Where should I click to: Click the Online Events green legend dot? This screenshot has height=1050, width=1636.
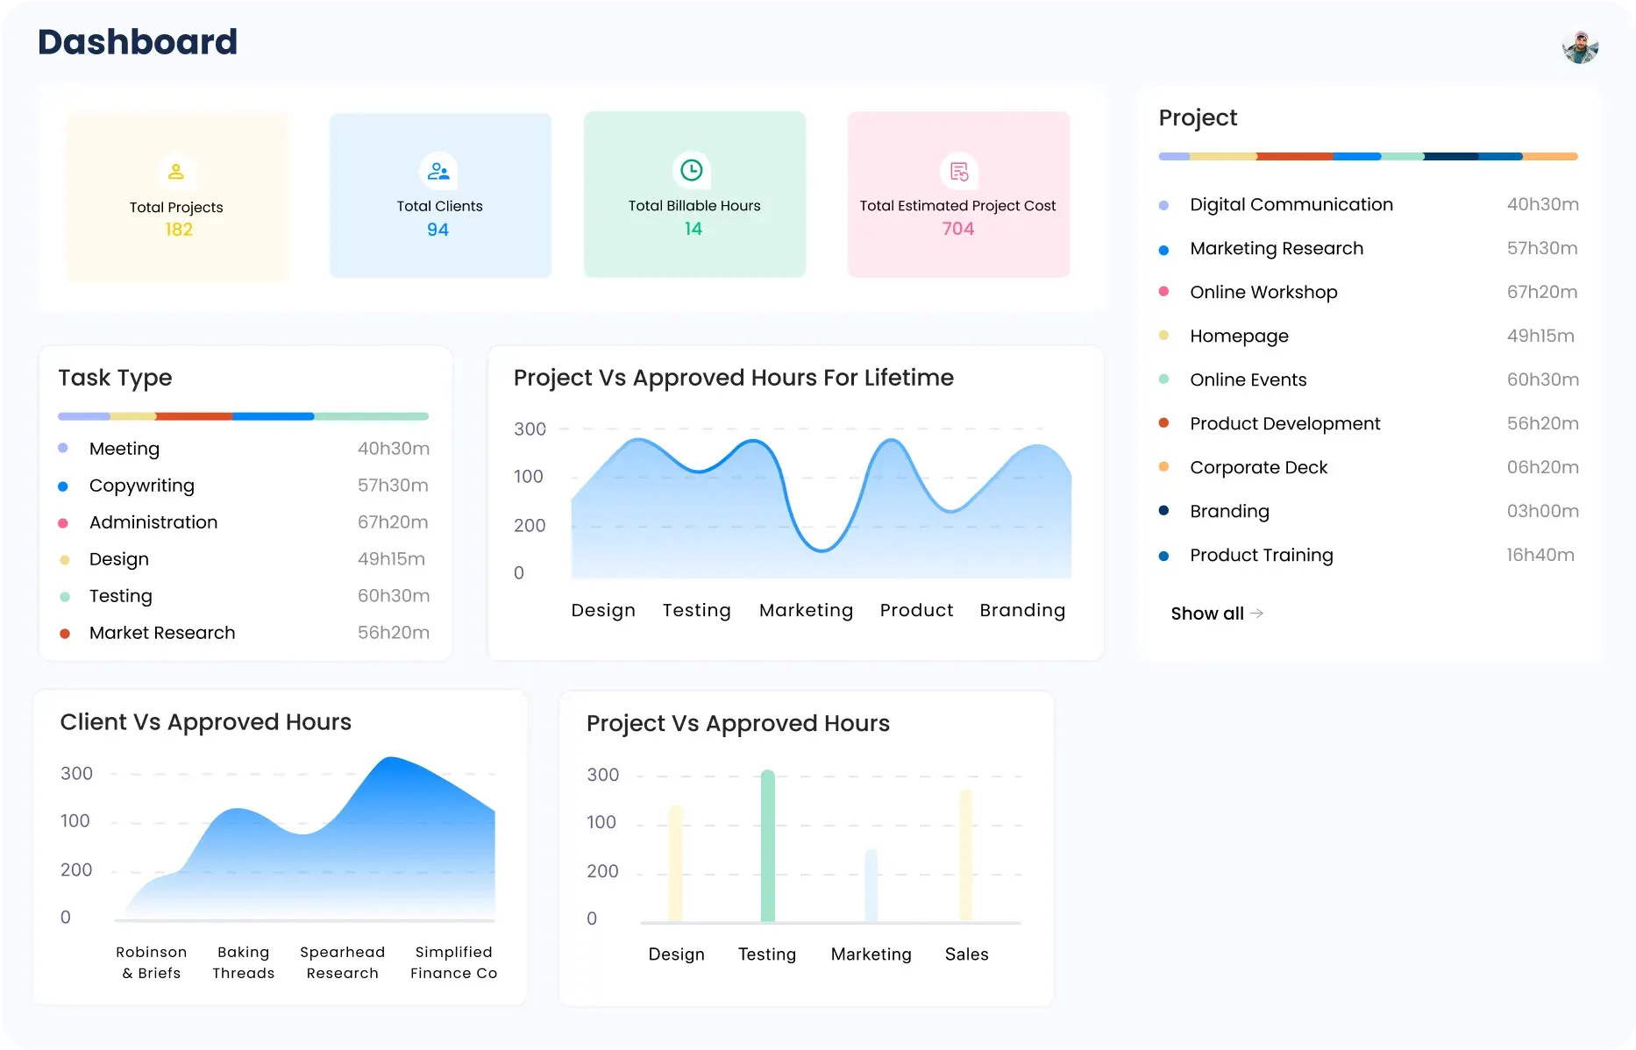pyautogui.click(x=1163, y=380)
